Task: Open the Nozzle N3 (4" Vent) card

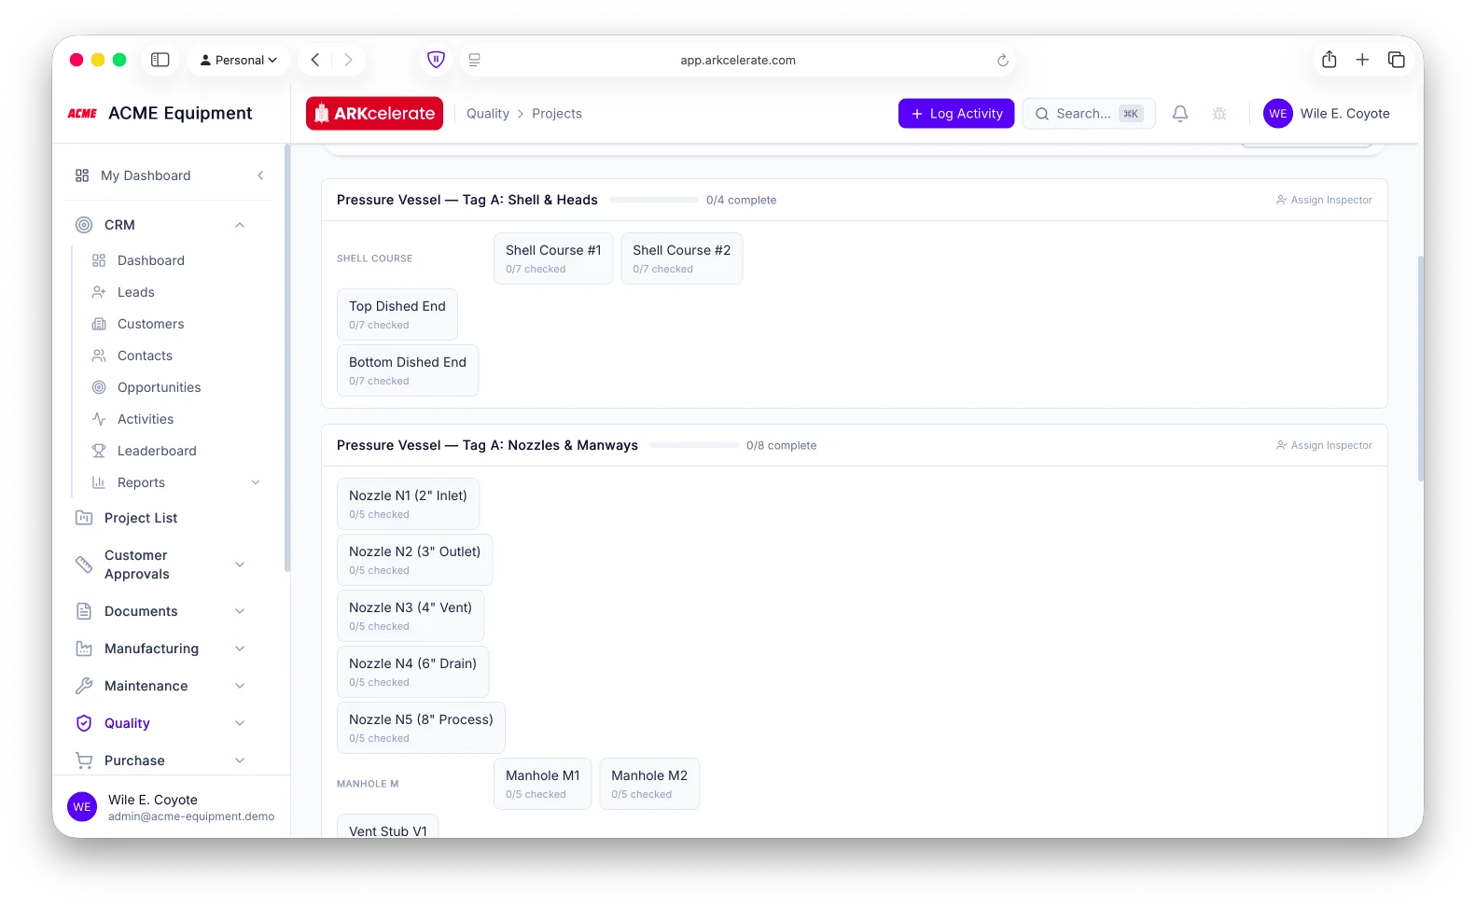Action: click(x=411, y=616)
